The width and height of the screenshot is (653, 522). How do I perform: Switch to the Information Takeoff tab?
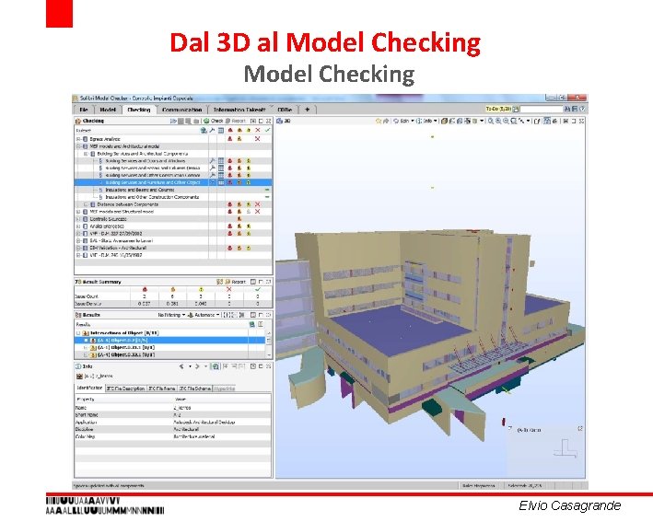pos(239,110)
